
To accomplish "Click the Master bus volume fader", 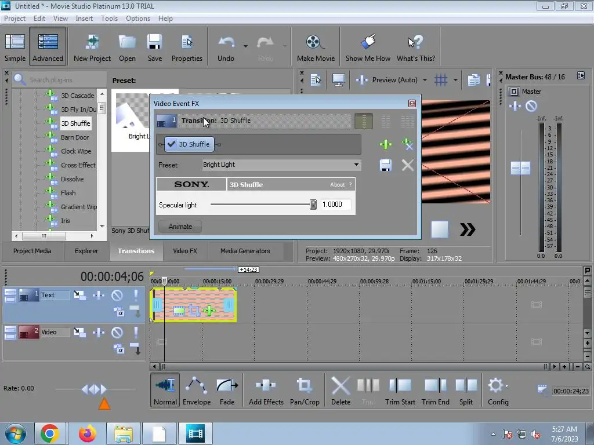I will [x=520, y=168].
